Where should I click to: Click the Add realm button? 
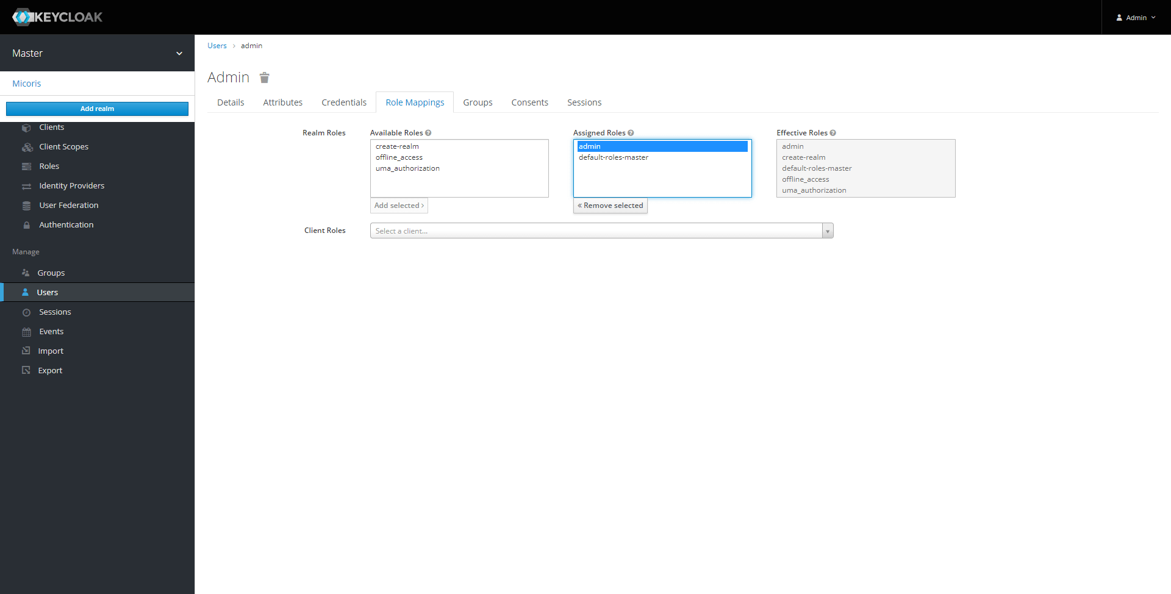(97, 109)
